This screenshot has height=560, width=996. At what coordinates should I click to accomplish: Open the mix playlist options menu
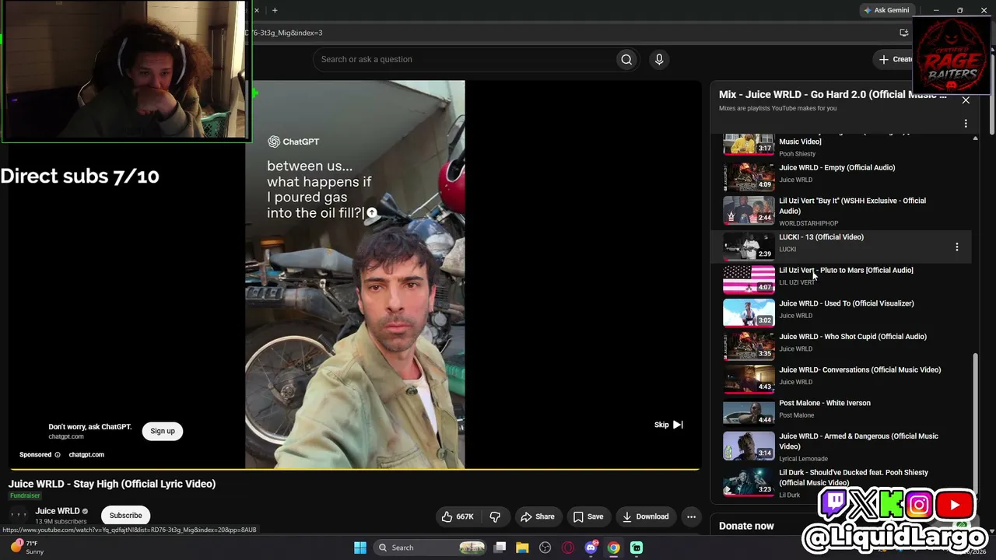(x=966, y=124)
